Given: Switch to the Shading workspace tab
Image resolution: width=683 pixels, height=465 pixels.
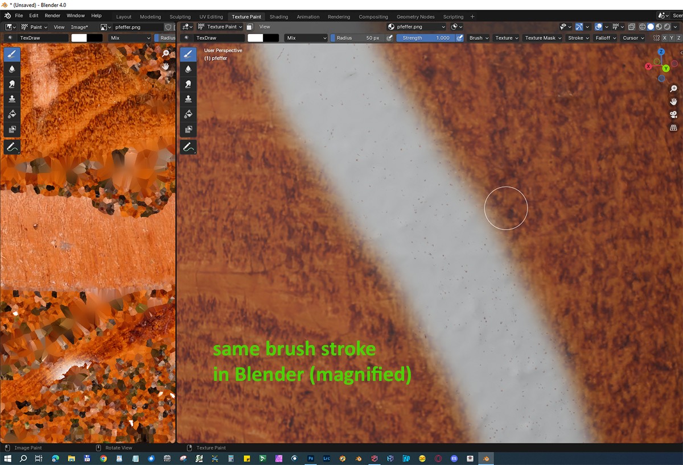Looking at the screenshot, I should click(278, 16).
